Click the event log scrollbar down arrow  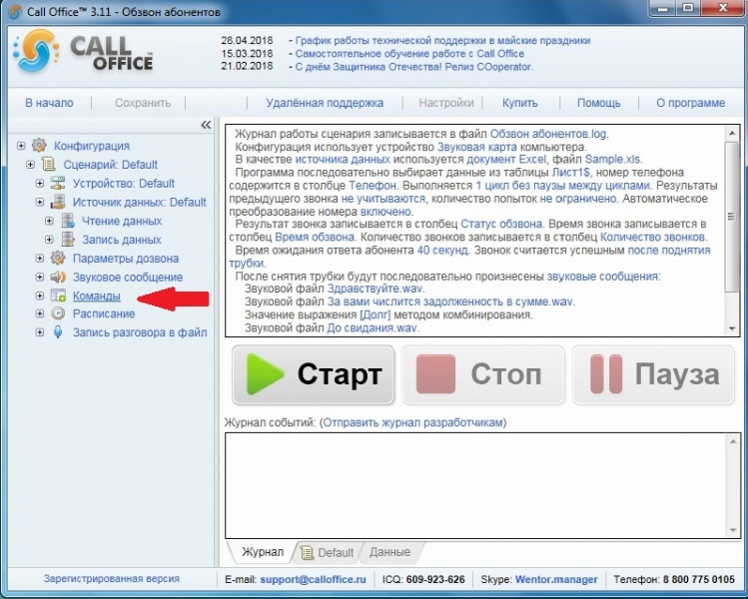733,530
